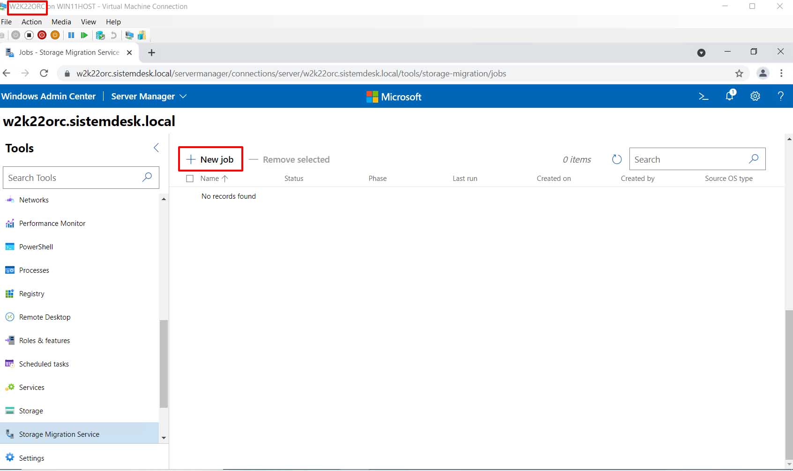Select the Jobs - Storage Migration Service tab

69,52
